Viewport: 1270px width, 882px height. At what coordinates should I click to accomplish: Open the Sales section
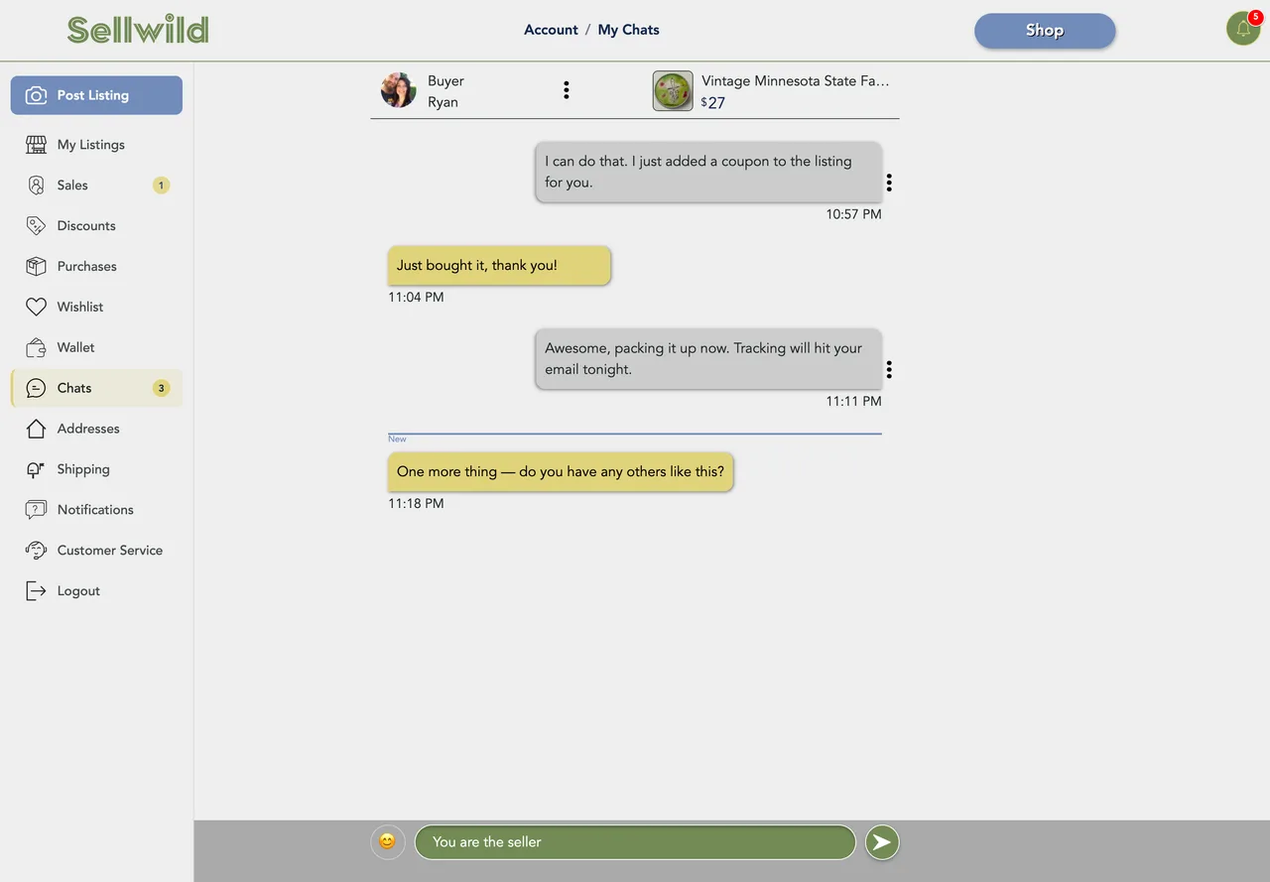point(96,186)
